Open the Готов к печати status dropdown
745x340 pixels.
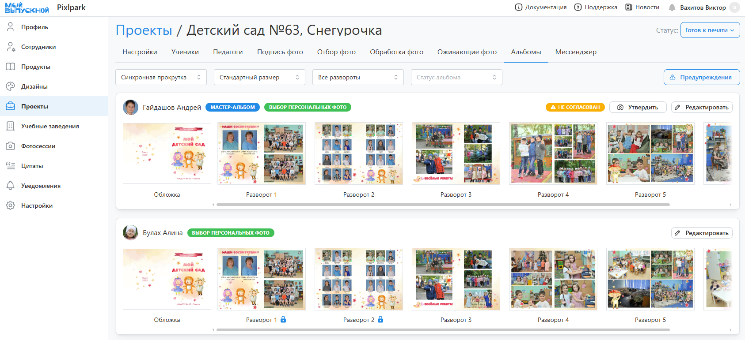(x=710, y=30)
